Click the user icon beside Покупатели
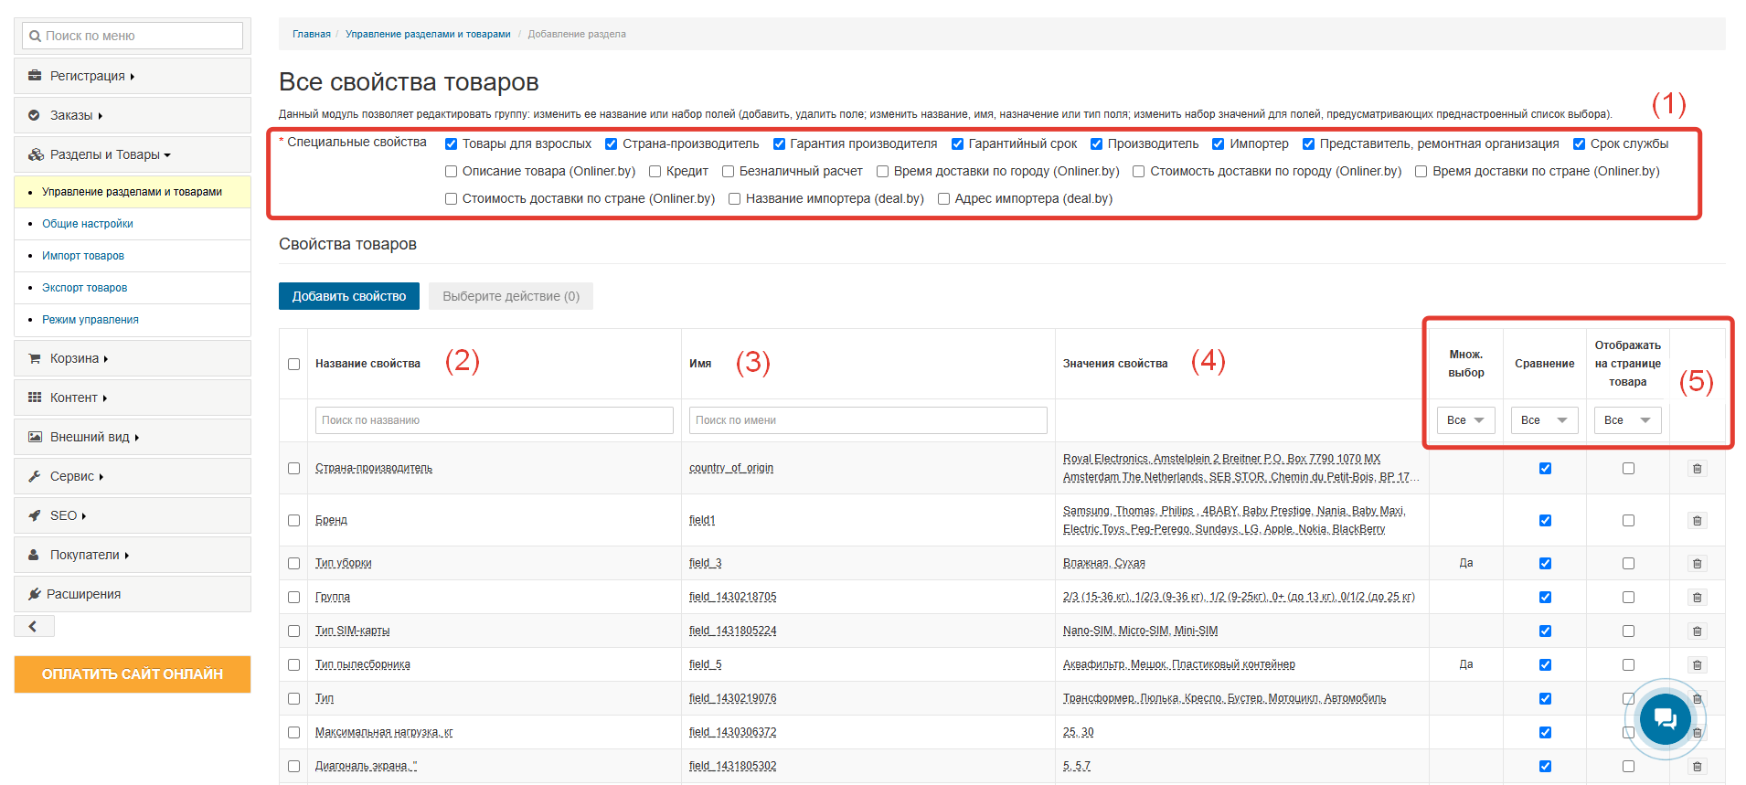This screenshot has width=1746, height=785. click(34, 555)
